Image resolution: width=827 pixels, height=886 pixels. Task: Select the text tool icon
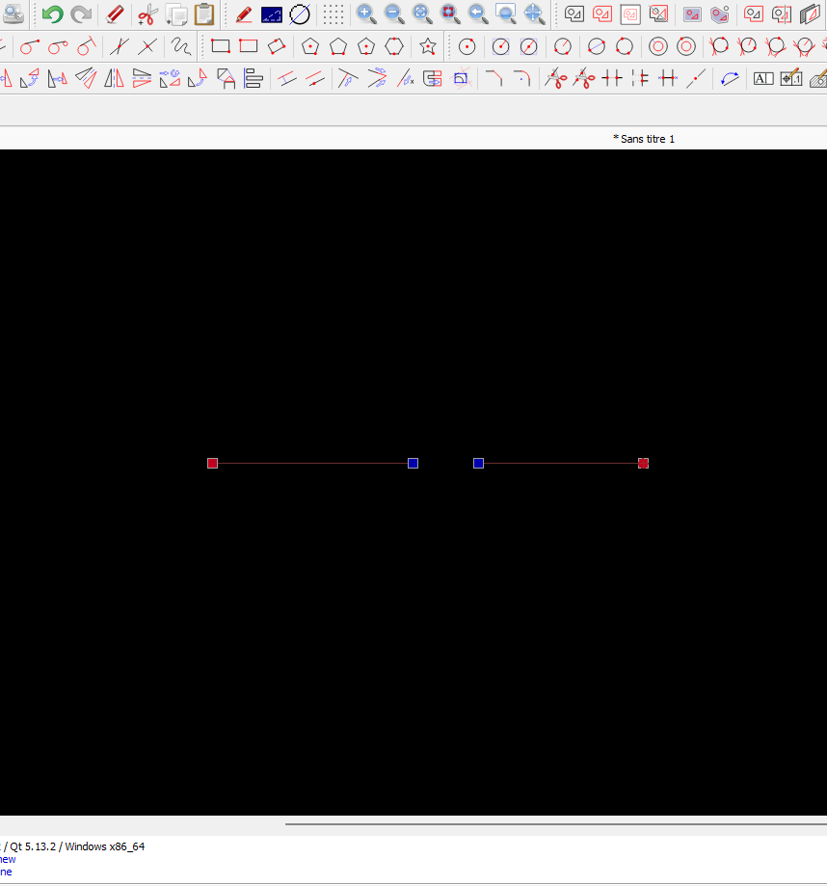763,79
